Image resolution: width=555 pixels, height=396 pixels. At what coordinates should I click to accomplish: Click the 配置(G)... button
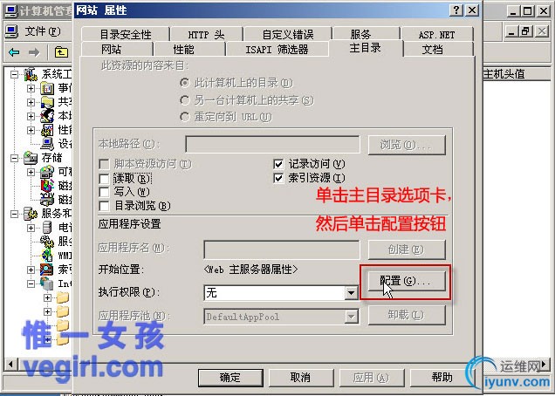pos(407,282)
